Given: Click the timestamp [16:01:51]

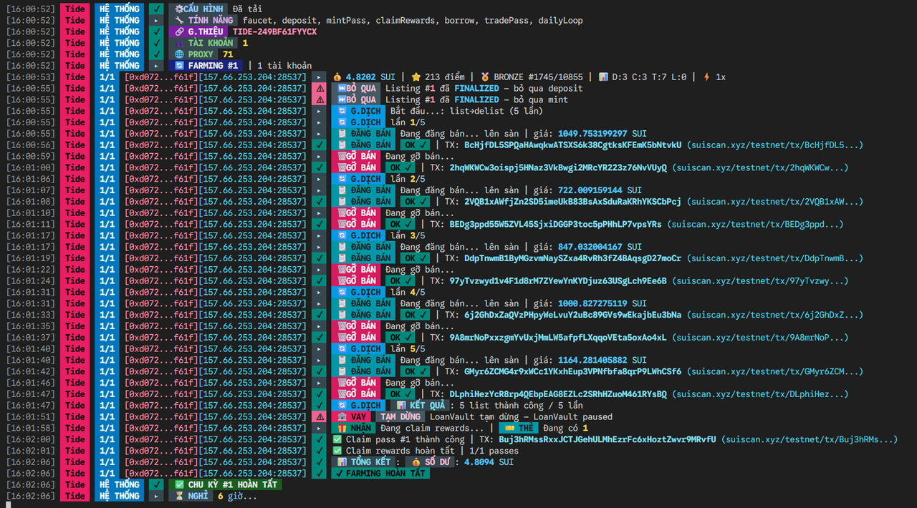Looking at the screenshot, I should pos(30,416).
